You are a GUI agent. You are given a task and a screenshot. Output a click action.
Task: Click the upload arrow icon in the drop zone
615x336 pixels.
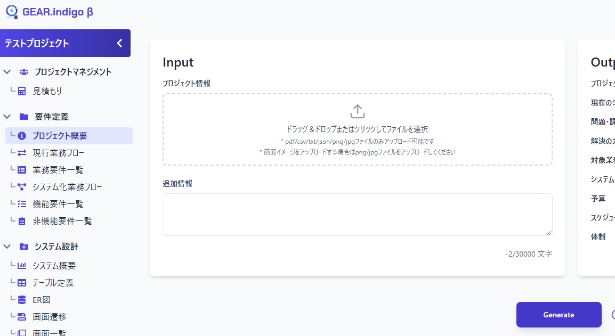[357, 111]
